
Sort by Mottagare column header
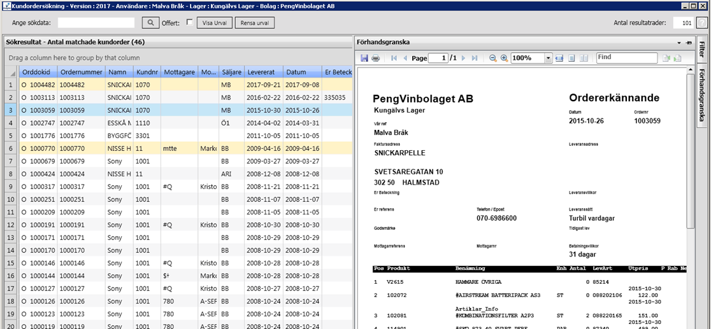coord(180,72)
